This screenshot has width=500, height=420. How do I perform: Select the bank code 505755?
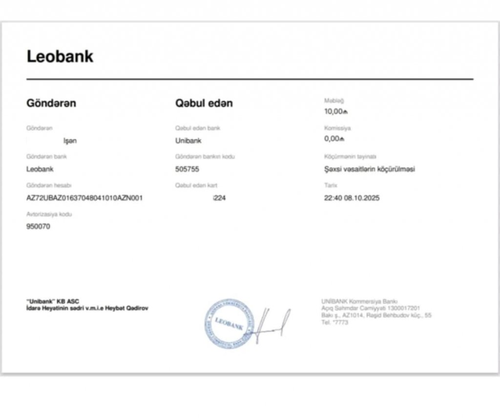tap(187, 169)
